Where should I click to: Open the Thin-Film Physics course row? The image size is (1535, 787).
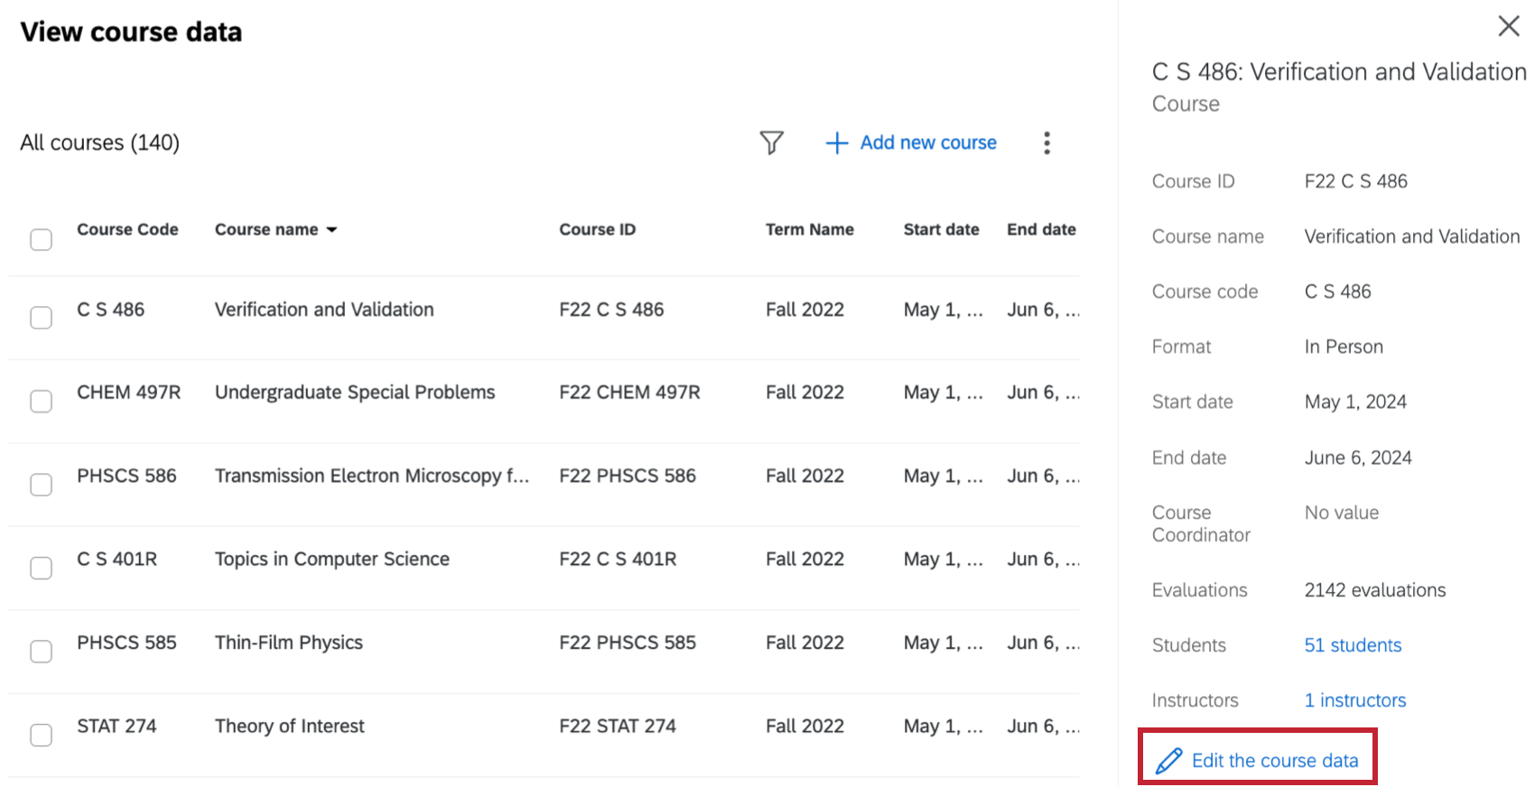(x=289, y=643)
